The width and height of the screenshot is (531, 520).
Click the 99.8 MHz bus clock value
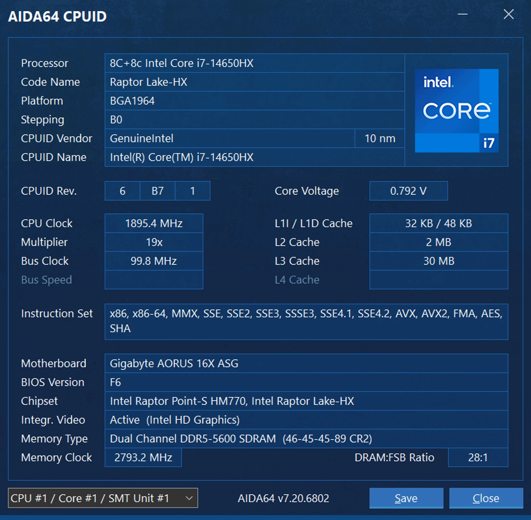(x=154, y=261)
